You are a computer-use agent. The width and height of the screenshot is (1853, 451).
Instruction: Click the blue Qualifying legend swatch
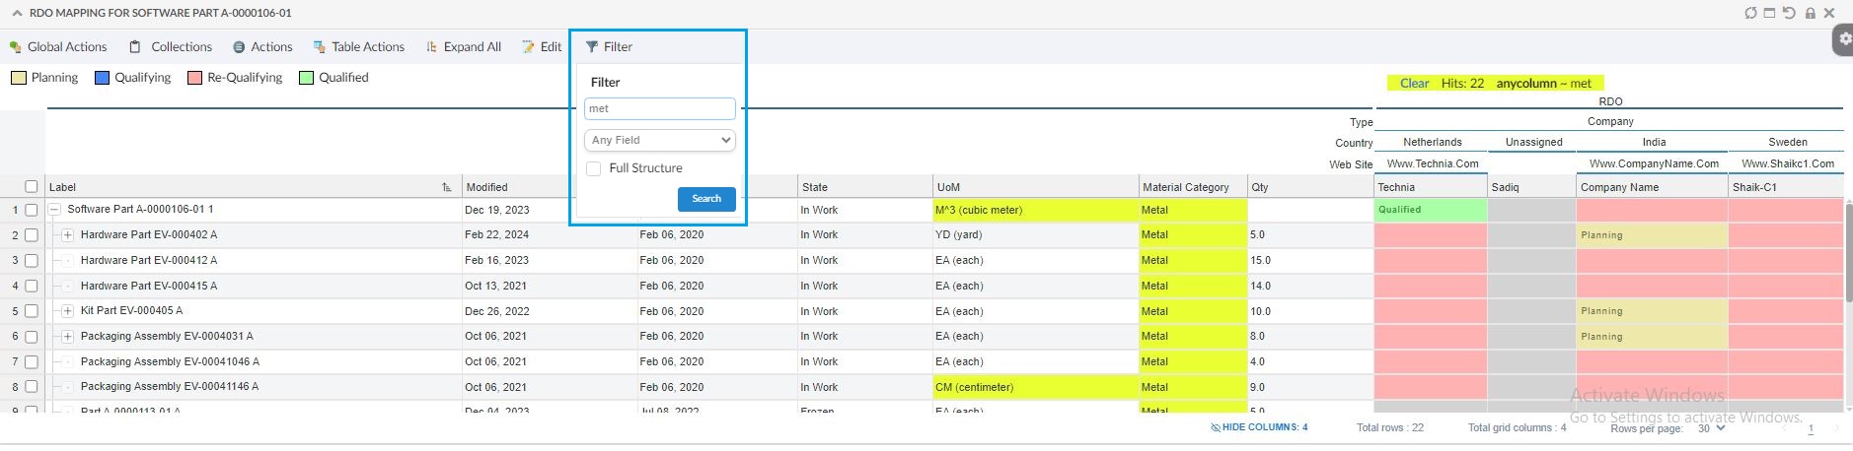pos(102,78)
